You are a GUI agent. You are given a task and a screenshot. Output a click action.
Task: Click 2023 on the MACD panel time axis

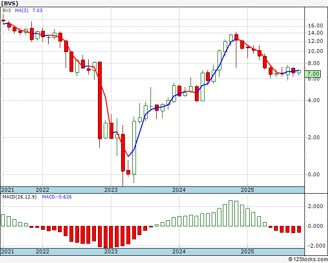click(111, 251)
